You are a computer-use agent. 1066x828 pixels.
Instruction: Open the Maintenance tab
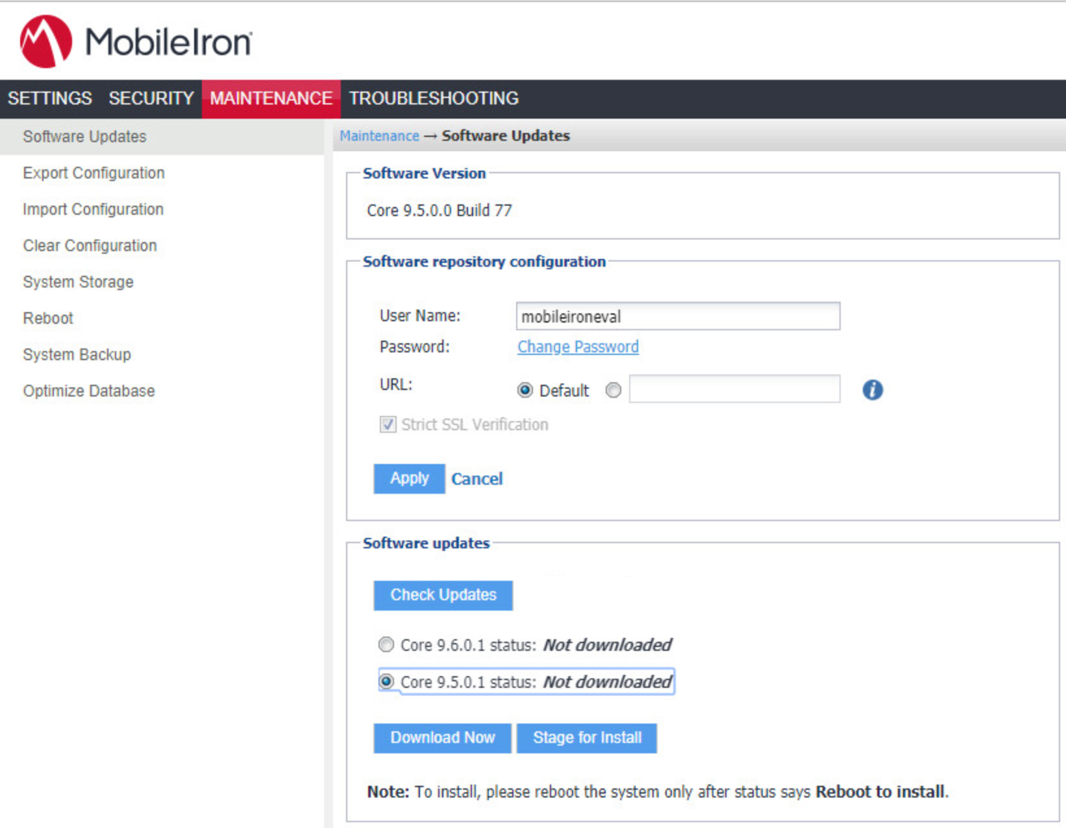click(271, 99)
